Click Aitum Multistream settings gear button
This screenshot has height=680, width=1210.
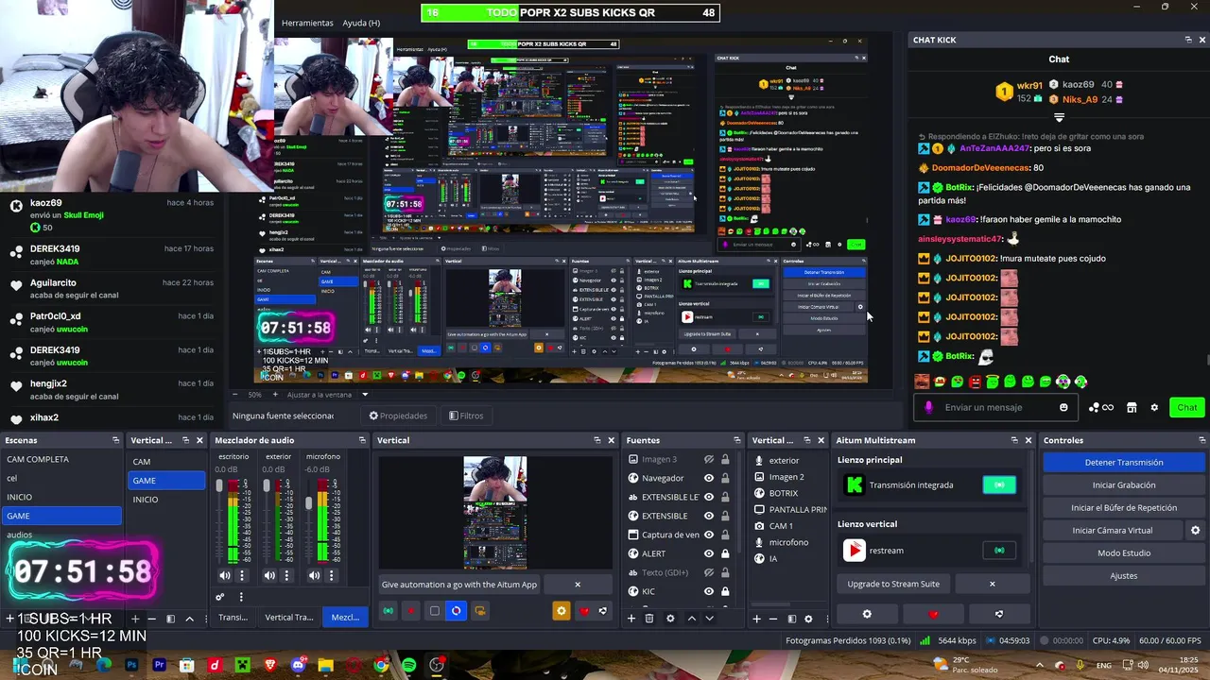click(867, 614)
